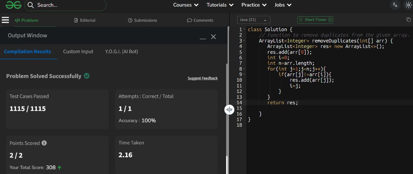Open the Java (21) language dropdown
Viewport: 413px width, 174px height.
pos(254,20)
